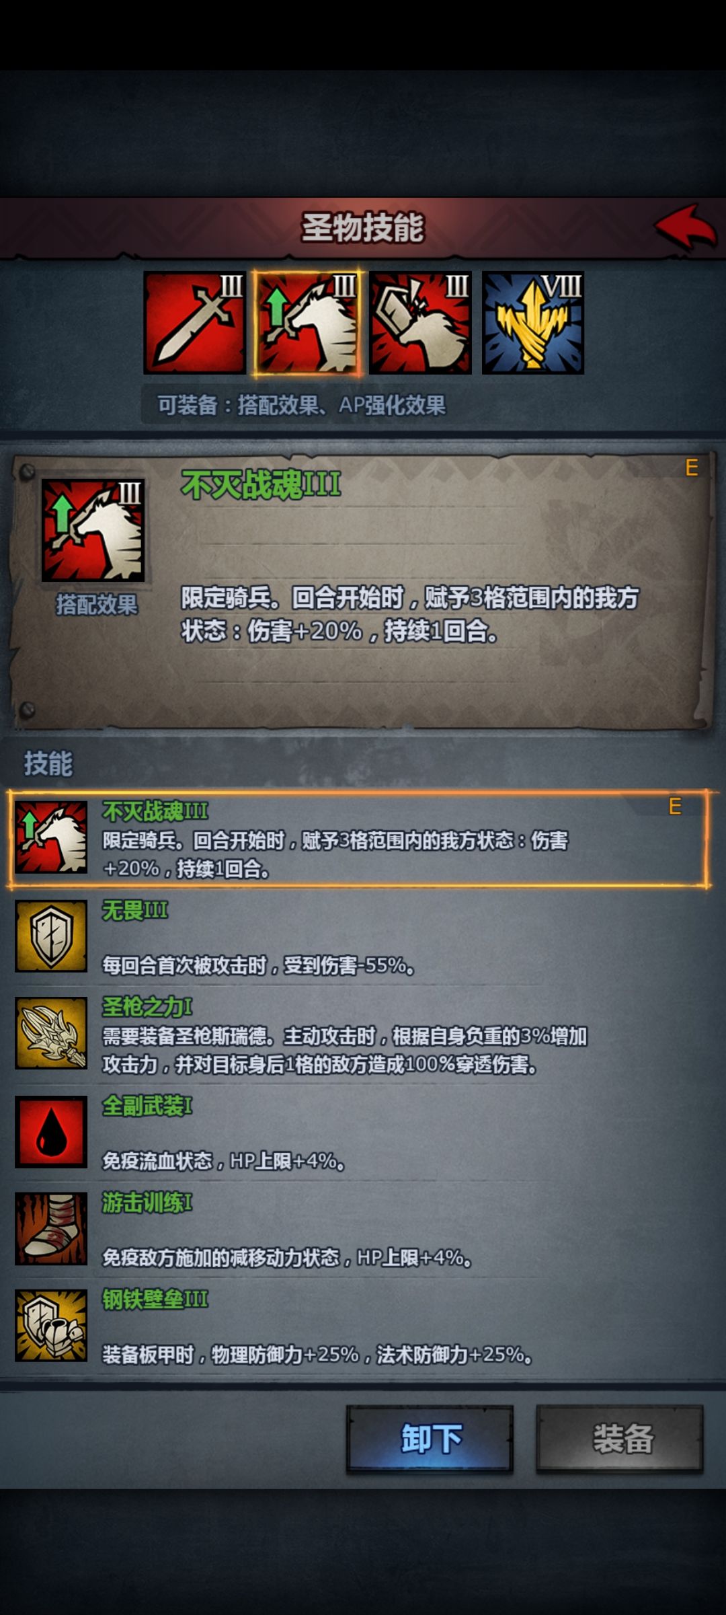Screen dimensions: 726x1615
Task: Select the 钢铁壁垒III skill description row
Action: (358, 1326)
